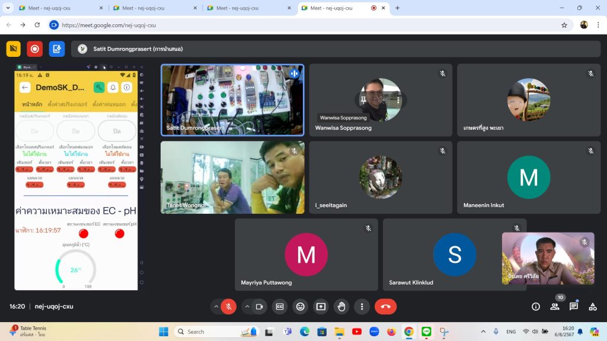Tap the bell notification icon in DemoSK app
The height and width of the screenshot is (341, 607).
coord(113,88)
